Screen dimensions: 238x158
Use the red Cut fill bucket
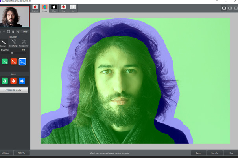13,81
